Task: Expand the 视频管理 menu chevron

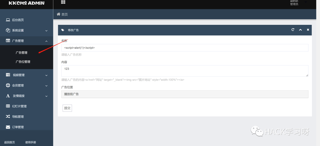Action: click(x=46, y=75)
